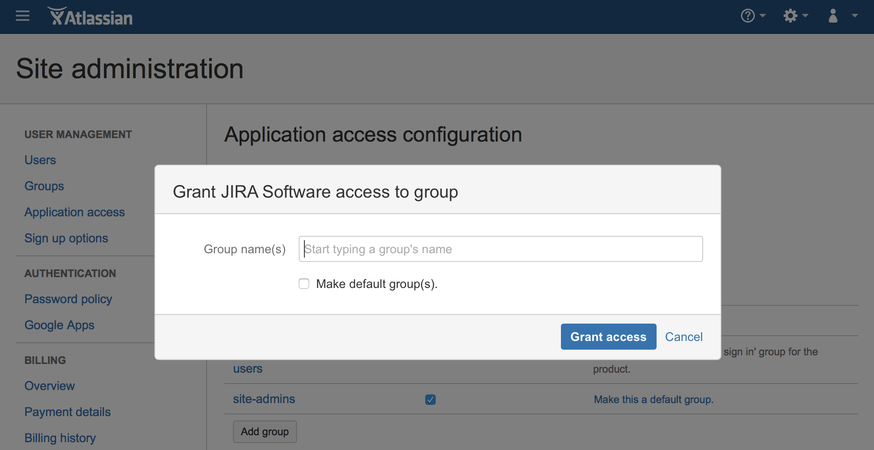874x450 pixels.
Task: Open the site-admins group link
Action: 264,399
